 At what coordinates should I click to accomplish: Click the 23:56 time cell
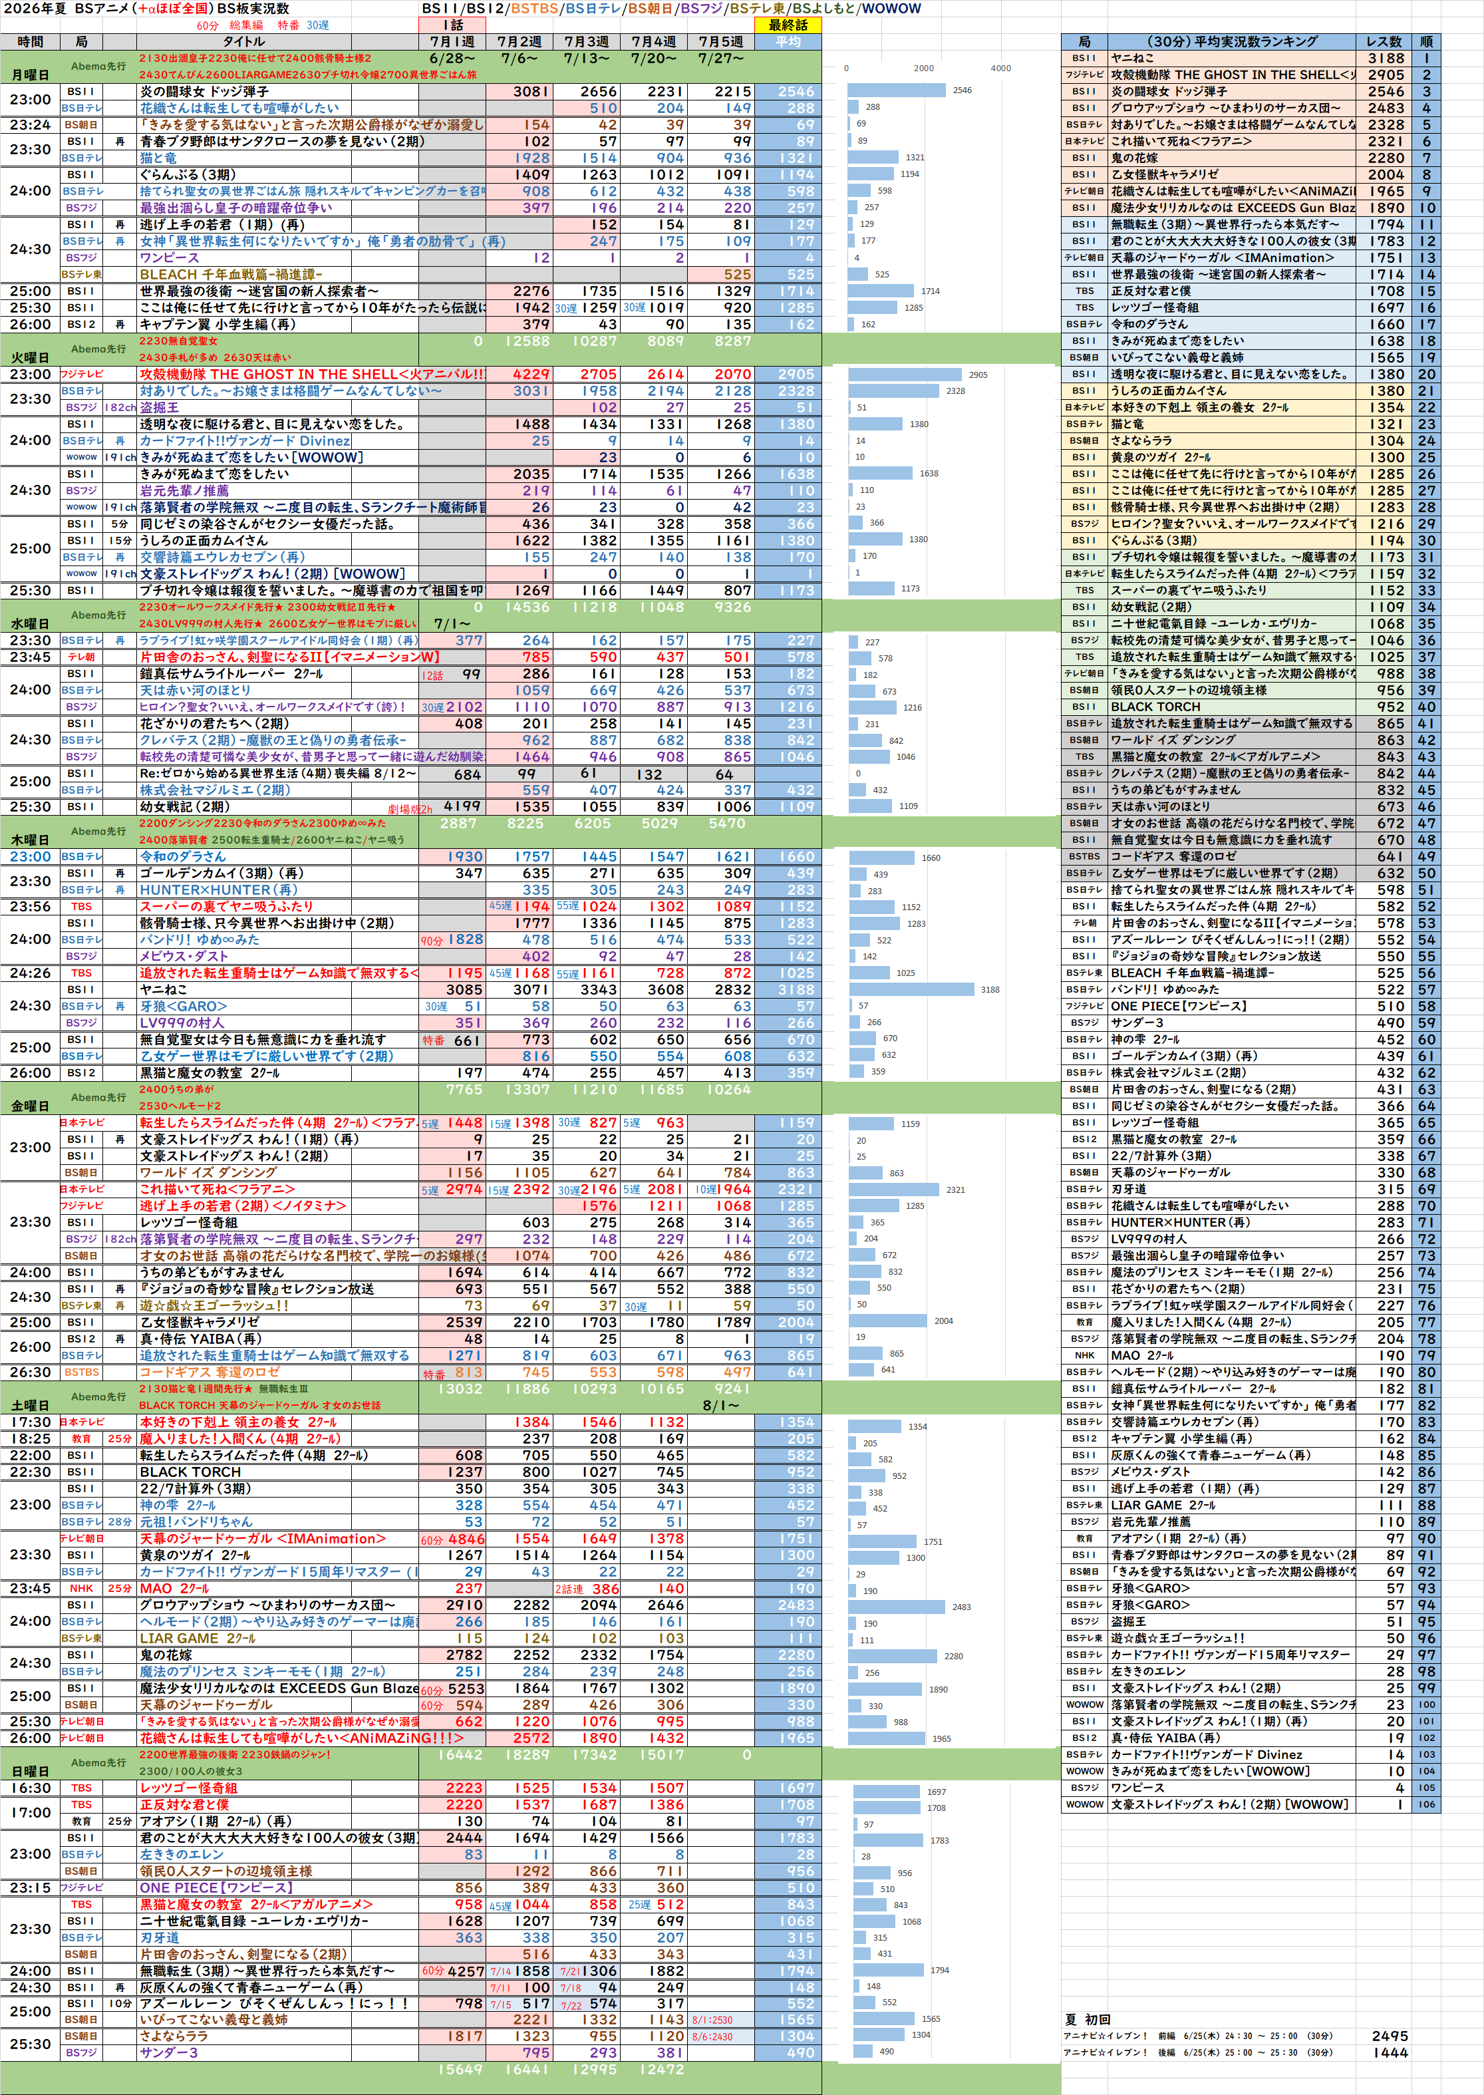(x=30, y=906)
